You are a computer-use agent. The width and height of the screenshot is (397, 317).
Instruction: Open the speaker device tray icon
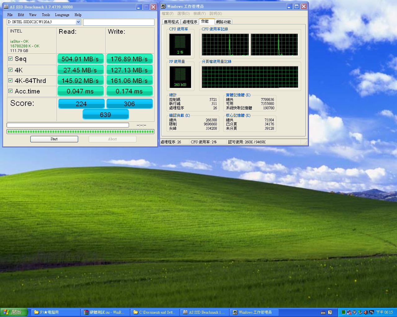[x=355, y=312]
